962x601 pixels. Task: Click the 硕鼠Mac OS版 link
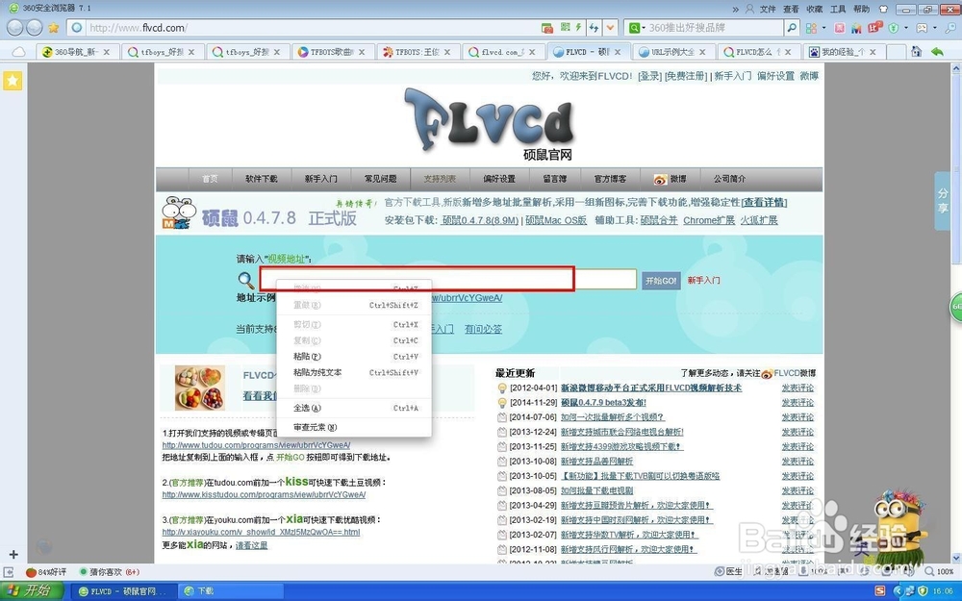[x=556, y=220]
